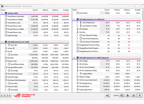Screen dimensions: 144x104
Task: Click the Total CPU Usage clock icon
Action: pyautogui.click(x=6, y=77)
